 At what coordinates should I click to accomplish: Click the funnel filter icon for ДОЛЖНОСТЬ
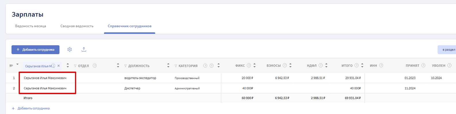click(126, 66)
